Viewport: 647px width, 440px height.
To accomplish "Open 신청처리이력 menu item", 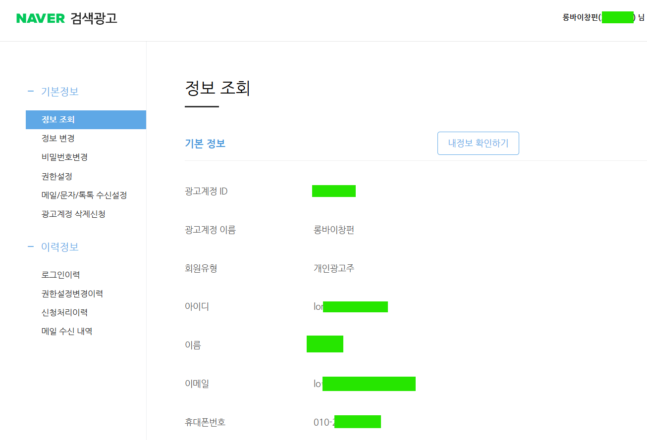I will point(64,313).
